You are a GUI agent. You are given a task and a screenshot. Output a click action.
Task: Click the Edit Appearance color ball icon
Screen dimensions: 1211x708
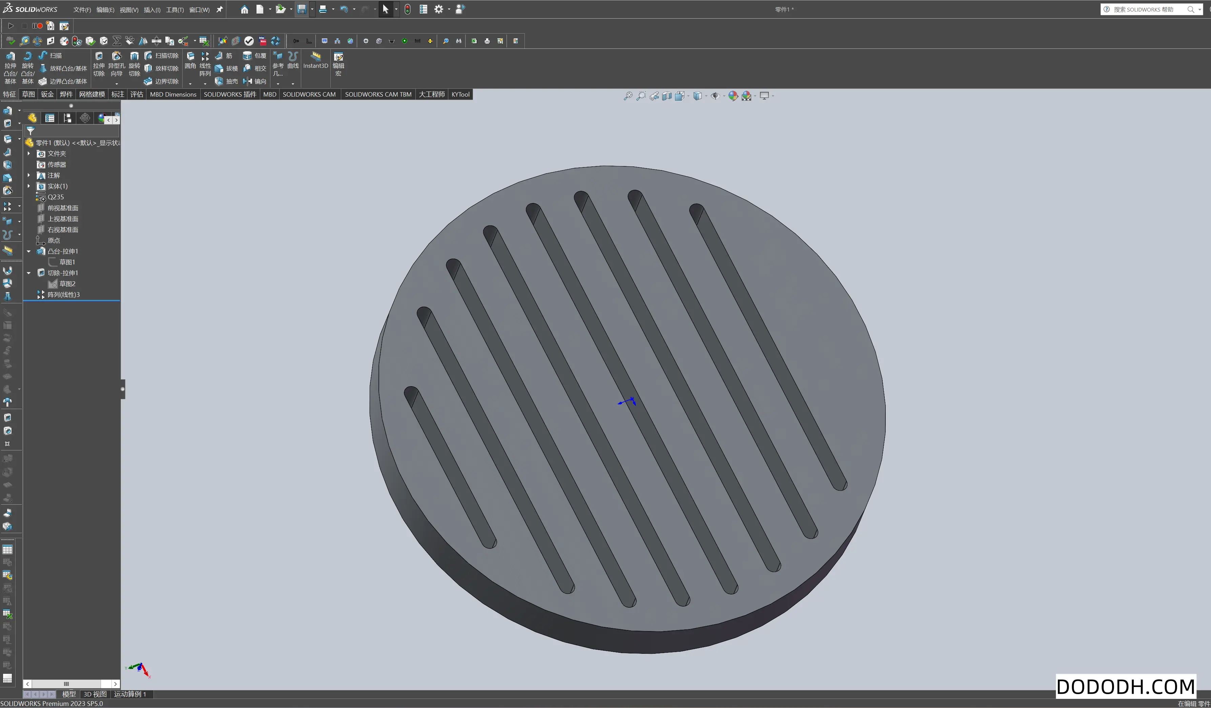[x=733, y=96]
